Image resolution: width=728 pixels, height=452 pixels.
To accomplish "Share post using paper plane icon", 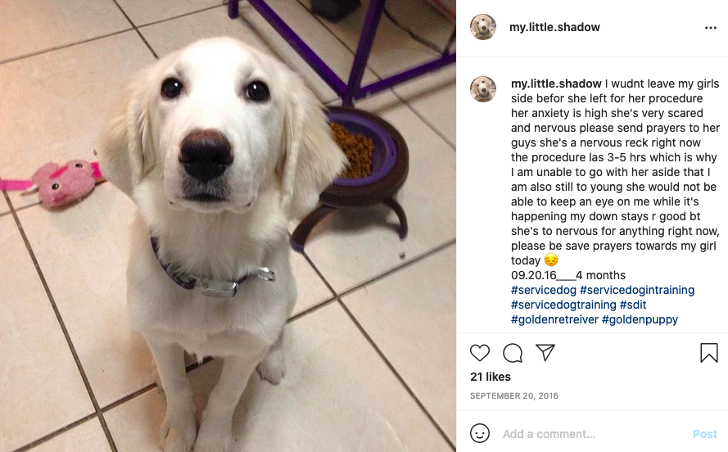I will click(x=545, y=353).
